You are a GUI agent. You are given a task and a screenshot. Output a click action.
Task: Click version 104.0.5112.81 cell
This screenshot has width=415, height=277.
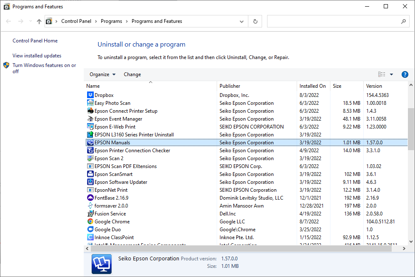click(x=380, y=222)
